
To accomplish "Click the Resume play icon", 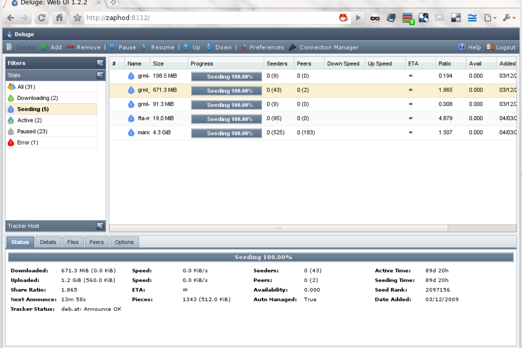I will click(x=144, y=47).
